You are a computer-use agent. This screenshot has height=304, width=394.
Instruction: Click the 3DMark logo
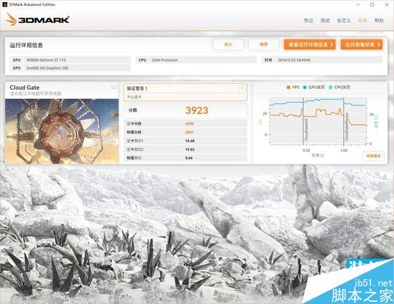point(37,20)
